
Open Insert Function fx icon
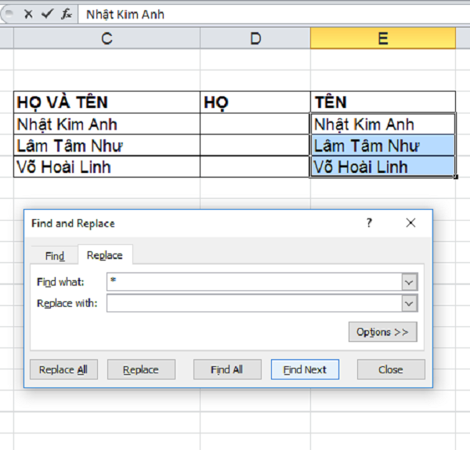[67, 14]
